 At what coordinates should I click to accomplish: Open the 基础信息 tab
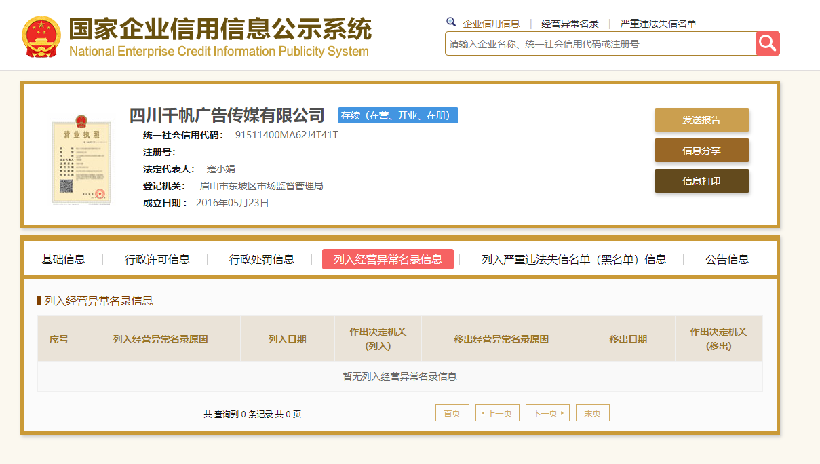63,259
